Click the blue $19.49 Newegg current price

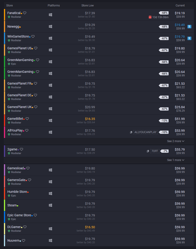coord(180,25)
